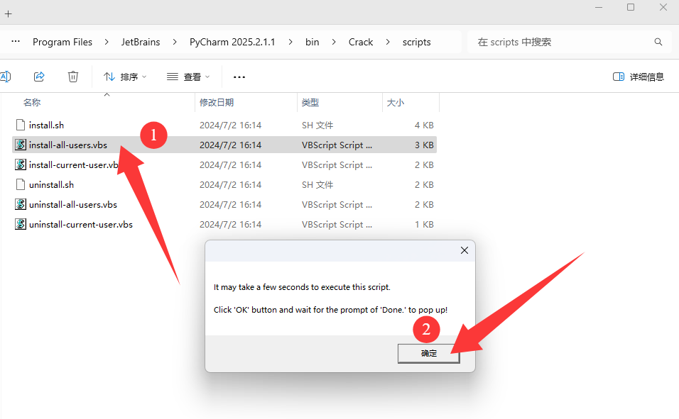Click the VBScript Script type of uninstall-all-users.vbs
This screenshot has height=419, width=679.
337,204
